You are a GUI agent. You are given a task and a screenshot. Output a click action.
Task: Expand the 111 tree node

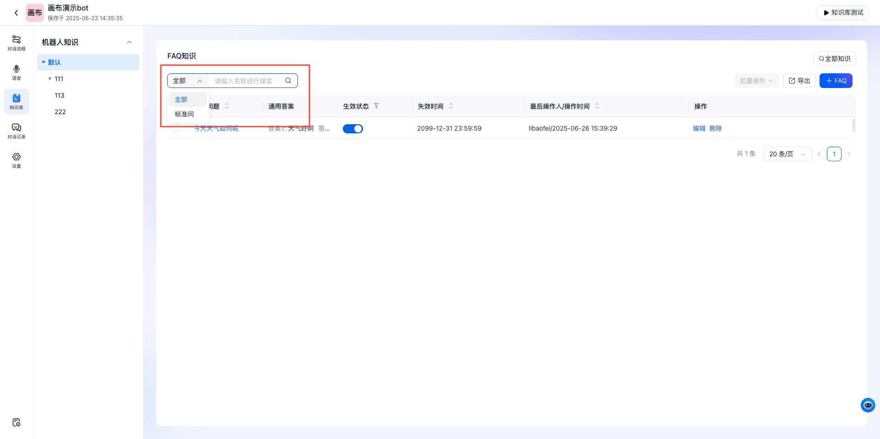coord(50,79)
